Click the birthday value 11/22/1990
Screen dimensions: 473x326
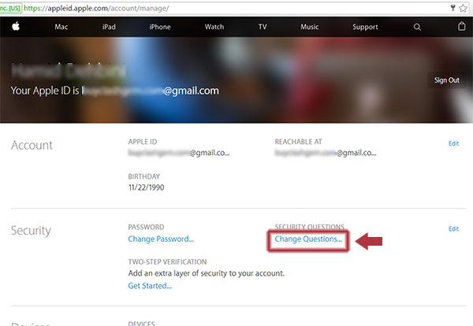[147, 187]
